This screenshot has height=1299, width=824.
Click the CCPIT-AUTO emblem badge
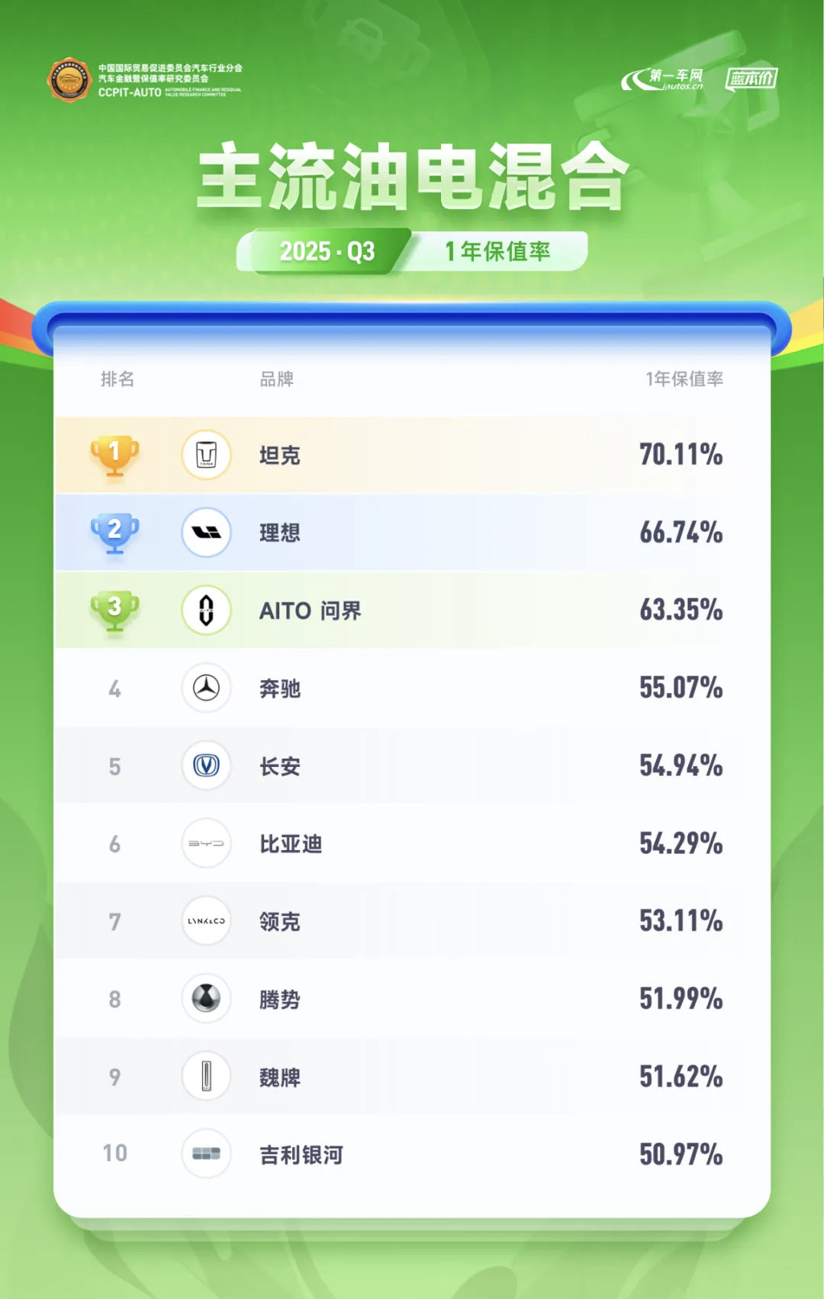click(69, 79)
